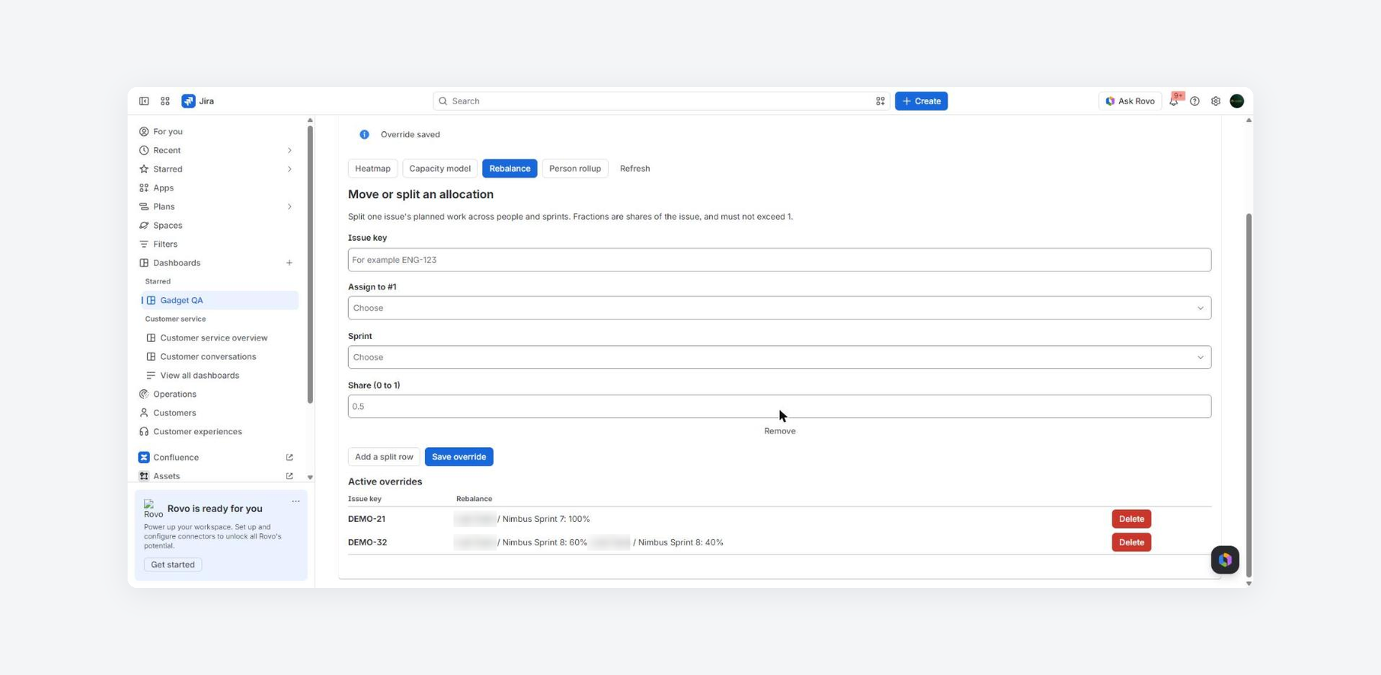
Task: Open the Rovo card's three-dot menu
Action: 296,502
